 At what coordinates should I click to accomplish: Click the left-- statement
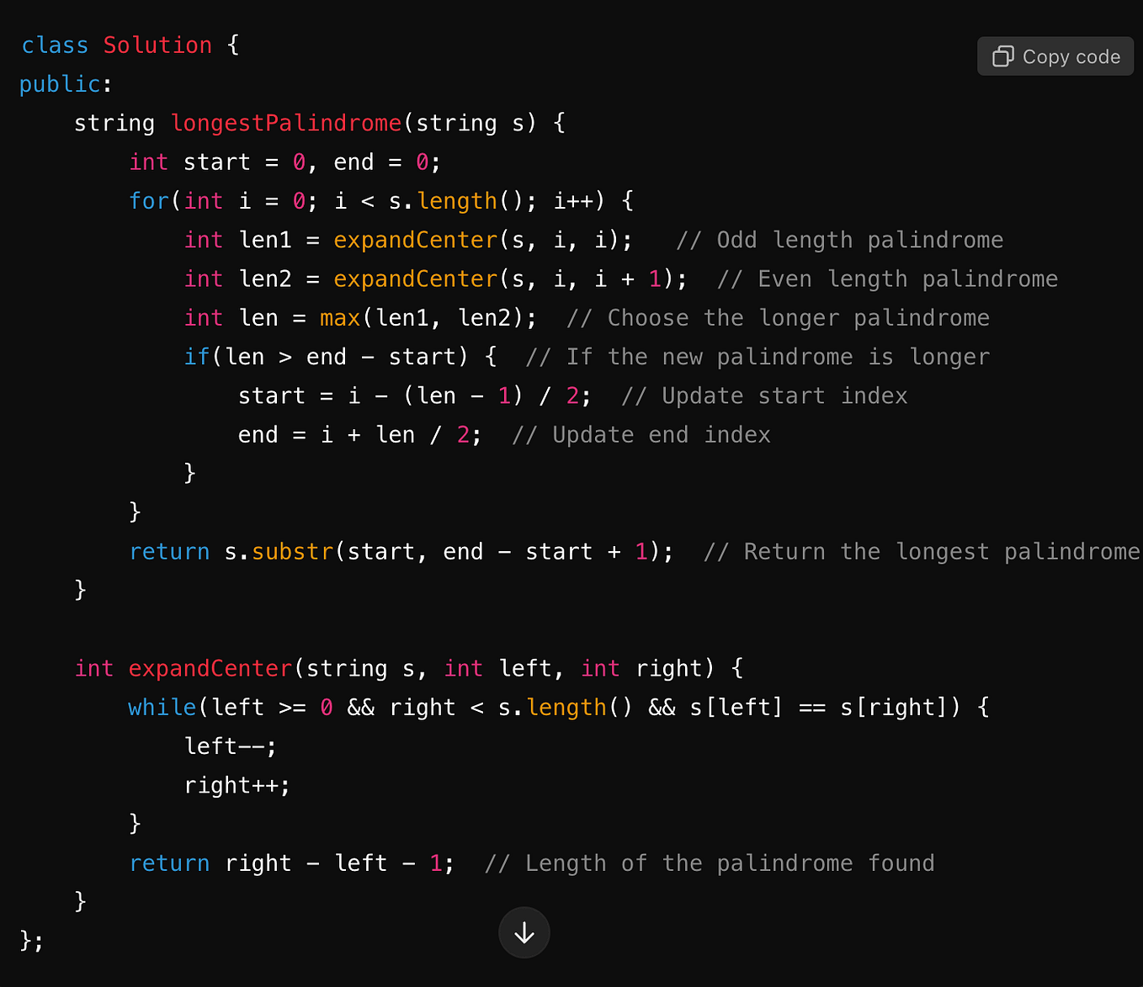coord(229,746)
